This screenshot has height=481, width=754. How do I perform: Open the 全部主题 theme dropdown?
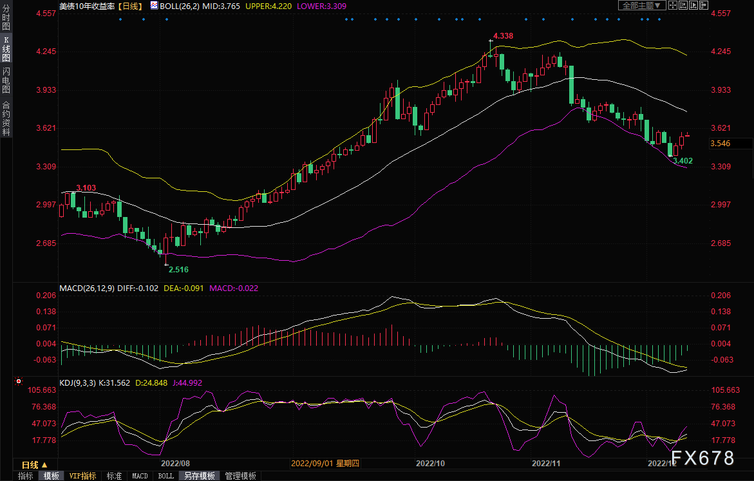642,5
